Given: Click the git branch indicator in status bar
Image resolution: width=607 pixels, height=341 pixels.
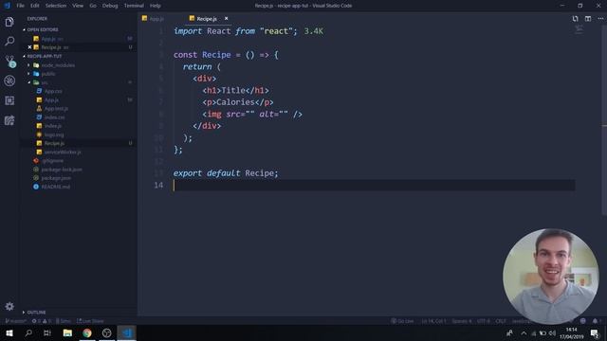Looking at the screenshot, I should (x=15, y=321).
